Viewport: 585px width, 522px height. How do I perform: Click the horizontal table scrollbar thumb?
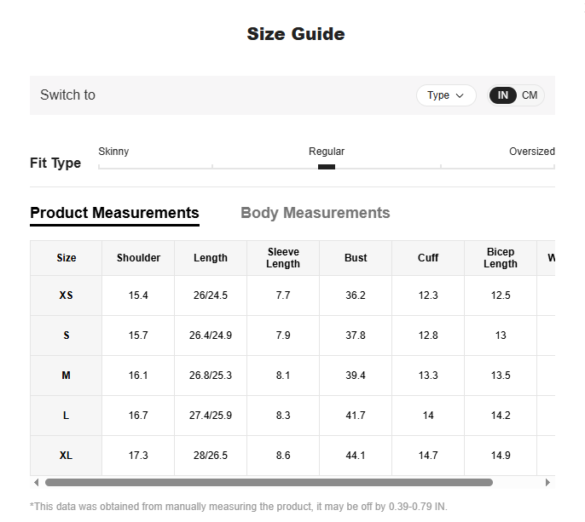click(x=269, y=483)
